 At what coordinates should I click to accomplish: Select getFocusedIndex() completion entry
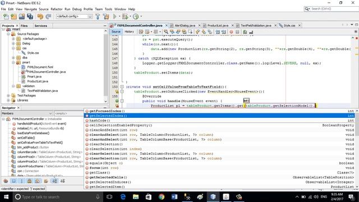pos(219,111)
